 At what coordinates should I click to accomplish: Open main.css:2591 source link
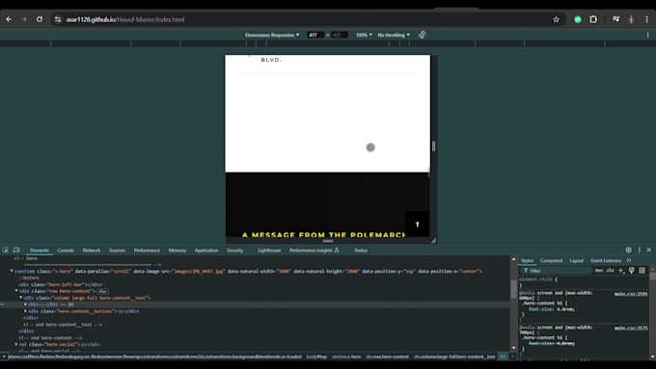tap(631, 294)
